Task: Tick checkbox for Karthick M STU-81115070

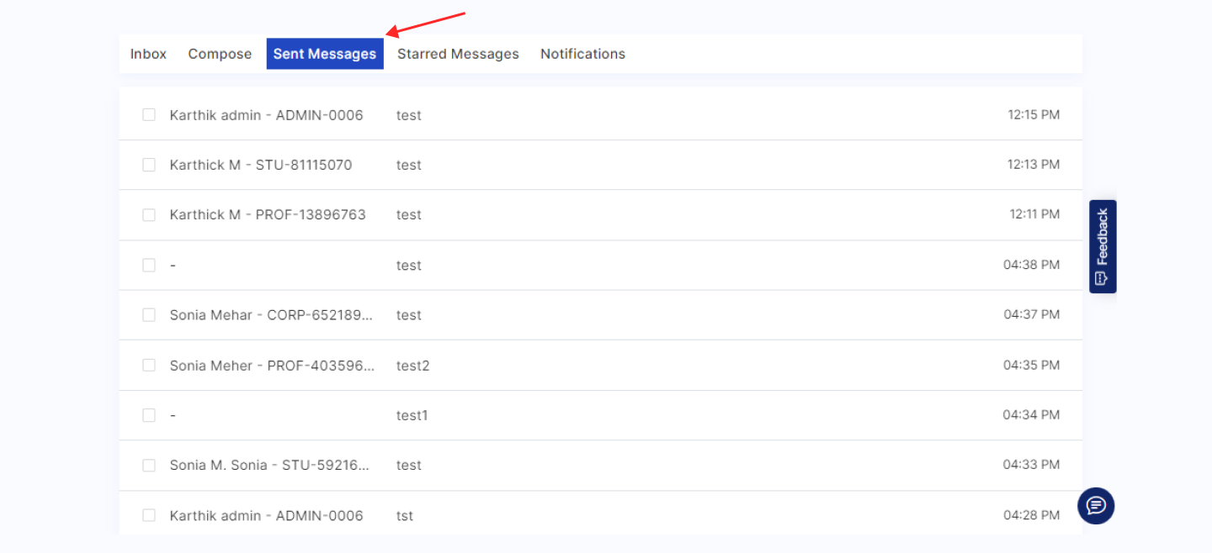Action: (x=149, y=165)
